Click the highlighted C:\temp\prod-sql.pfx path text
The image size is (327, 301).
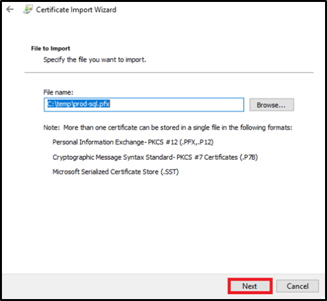click(79, 104)
